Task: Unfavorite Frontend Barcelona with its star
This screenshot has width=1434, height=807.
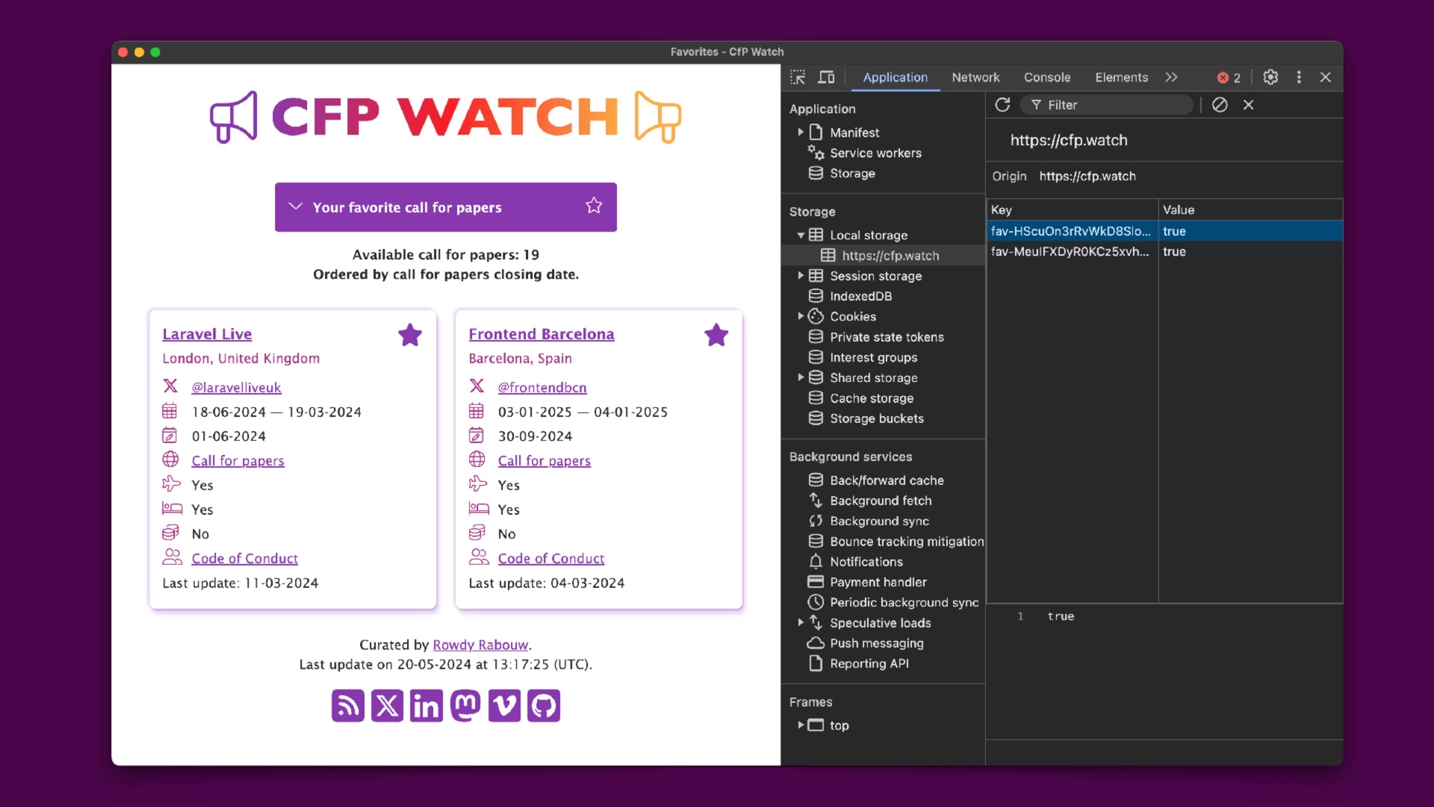Action: [716, 335]
